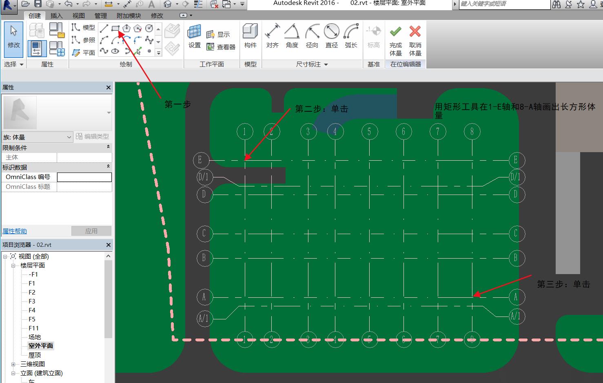This screenshot has width=603, height=383.
Task: Collapse the 限制条件 properties section
Action: point(108,147)
